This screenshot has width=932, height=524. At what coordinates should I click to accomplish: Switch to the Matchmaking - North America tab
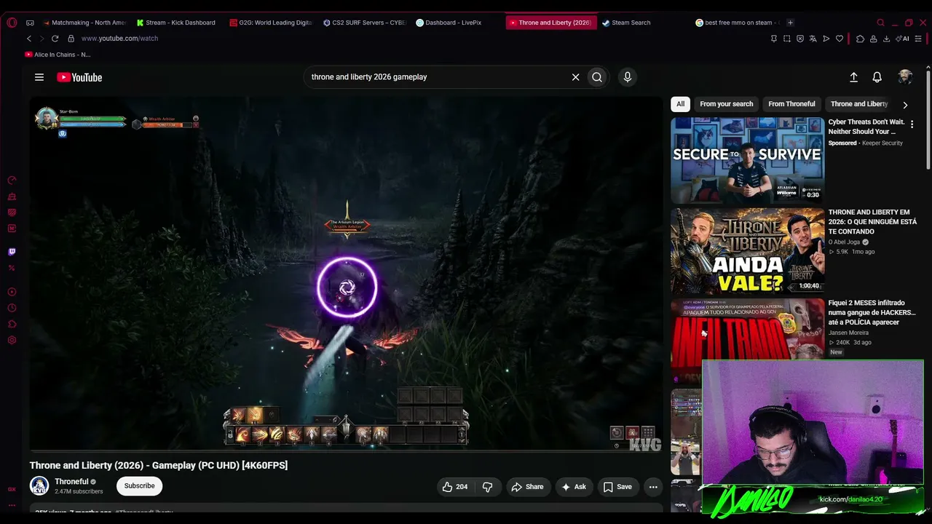[x=84, y=23]
